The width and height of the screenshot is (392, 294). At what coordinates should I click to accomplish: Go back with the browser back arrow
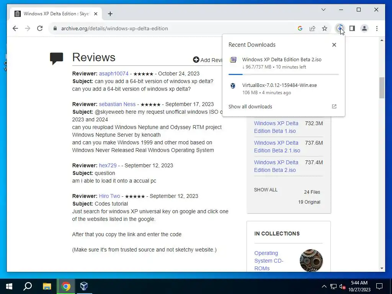(15, 28)
